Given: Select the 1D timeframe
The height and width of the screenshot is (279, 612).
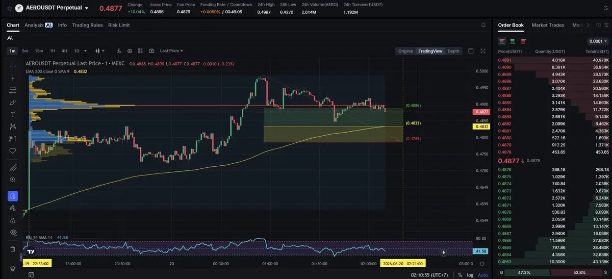Looking at the screenshot, I should click(x=77, y=51).
